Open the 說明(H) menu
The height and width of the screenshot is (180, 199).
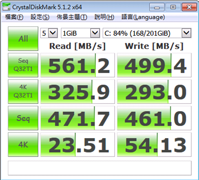coord(104,17)
